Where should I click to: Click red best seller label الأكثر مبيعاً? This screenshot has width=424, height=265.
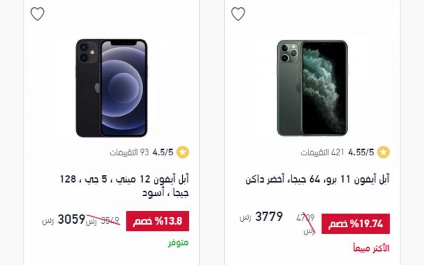pyautogui.click(x=372, y=248)
